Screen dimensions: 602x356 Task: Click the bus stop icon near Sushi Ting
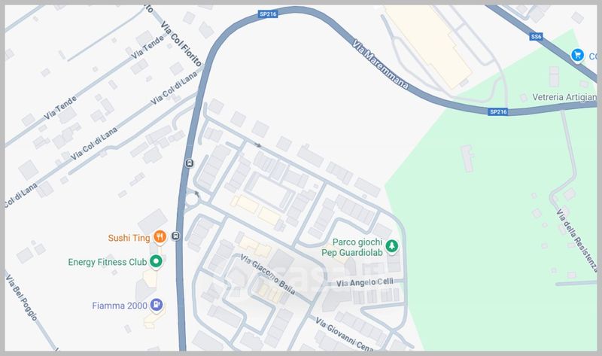(175, 236)
